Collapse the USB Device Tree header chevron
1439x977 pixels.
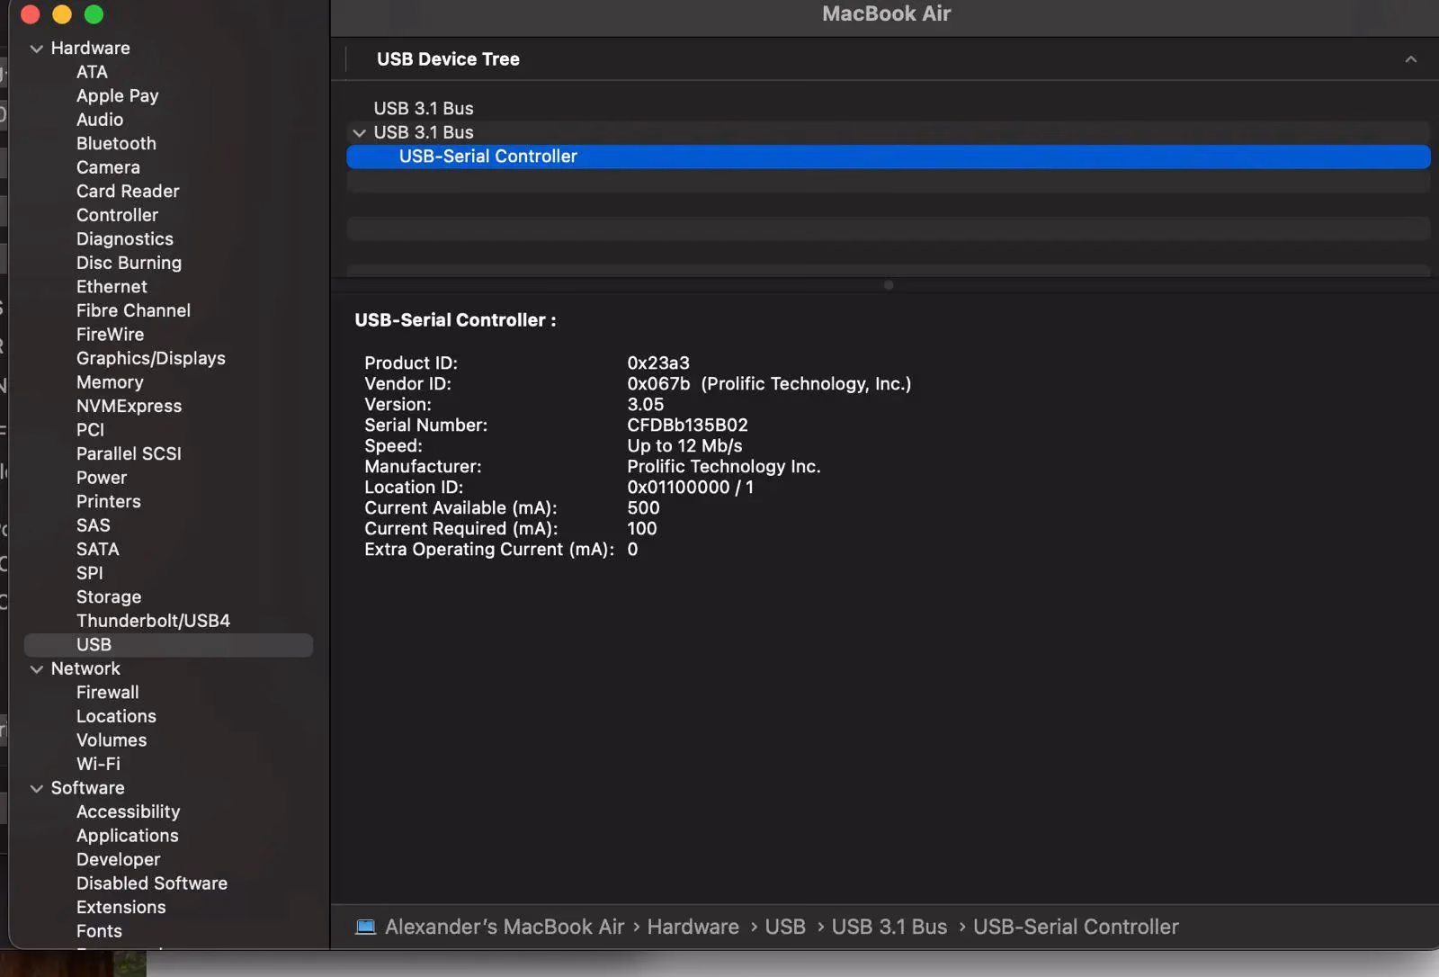point(1410,59)
